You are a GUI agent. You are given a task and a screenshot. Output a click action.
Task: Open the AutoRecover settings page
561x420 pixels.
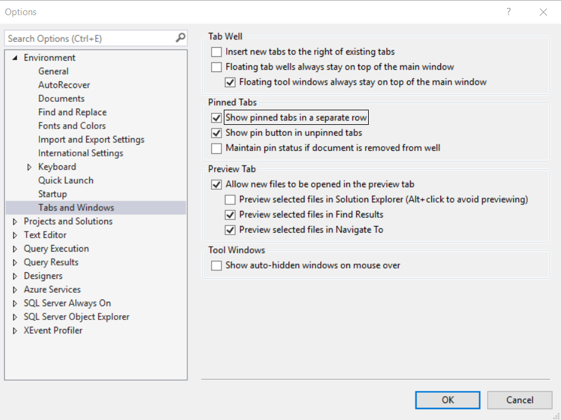(64, 85)
